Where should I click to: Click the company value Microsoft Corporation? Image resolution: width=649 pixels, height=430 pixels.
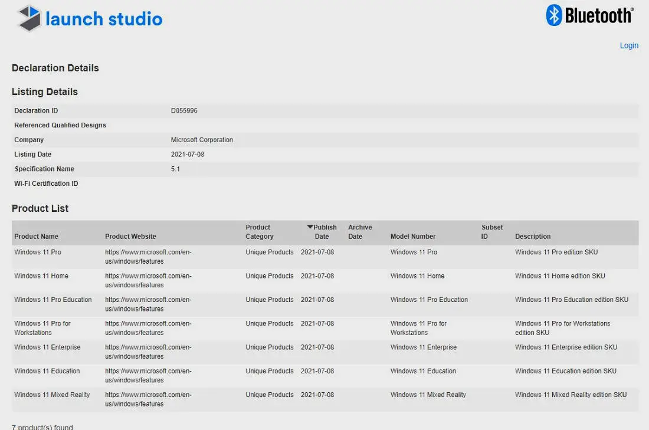202,140
